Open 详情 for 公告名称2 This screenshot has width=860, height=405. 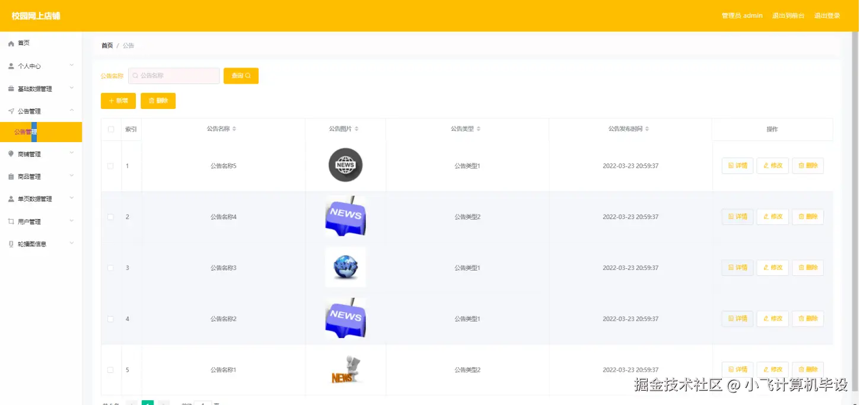pyautogui.click(x=737, y=319)
